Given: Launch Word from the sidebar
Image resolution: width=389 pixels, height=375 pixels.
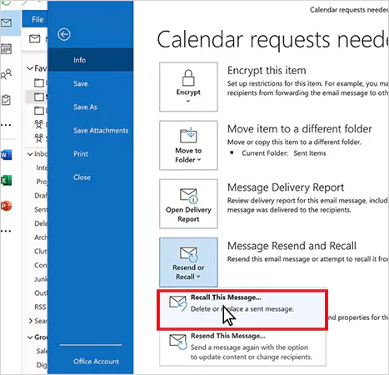Looking at the screenshot, I should tap(7, 155).
